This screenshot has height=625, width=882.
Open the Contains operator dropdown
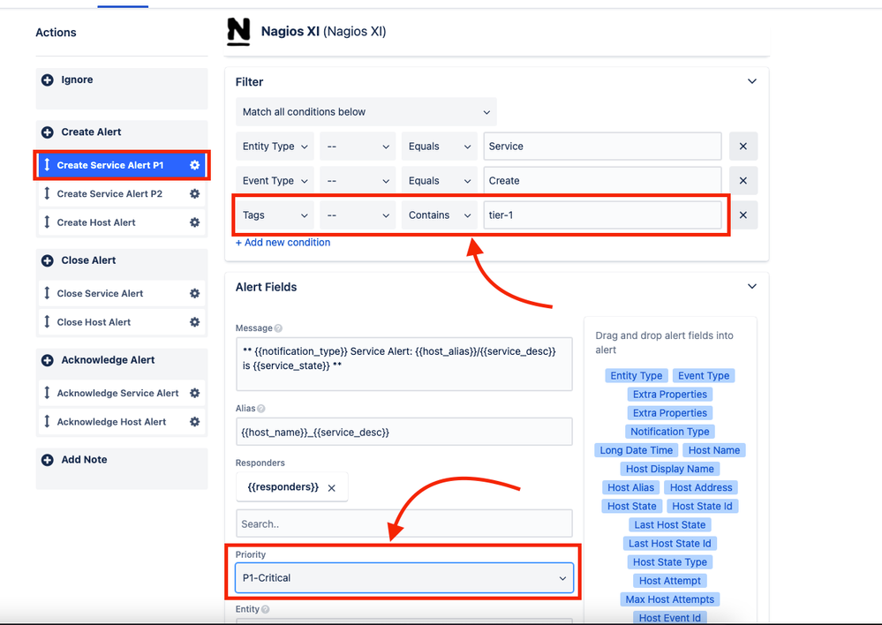pos(440,215)
